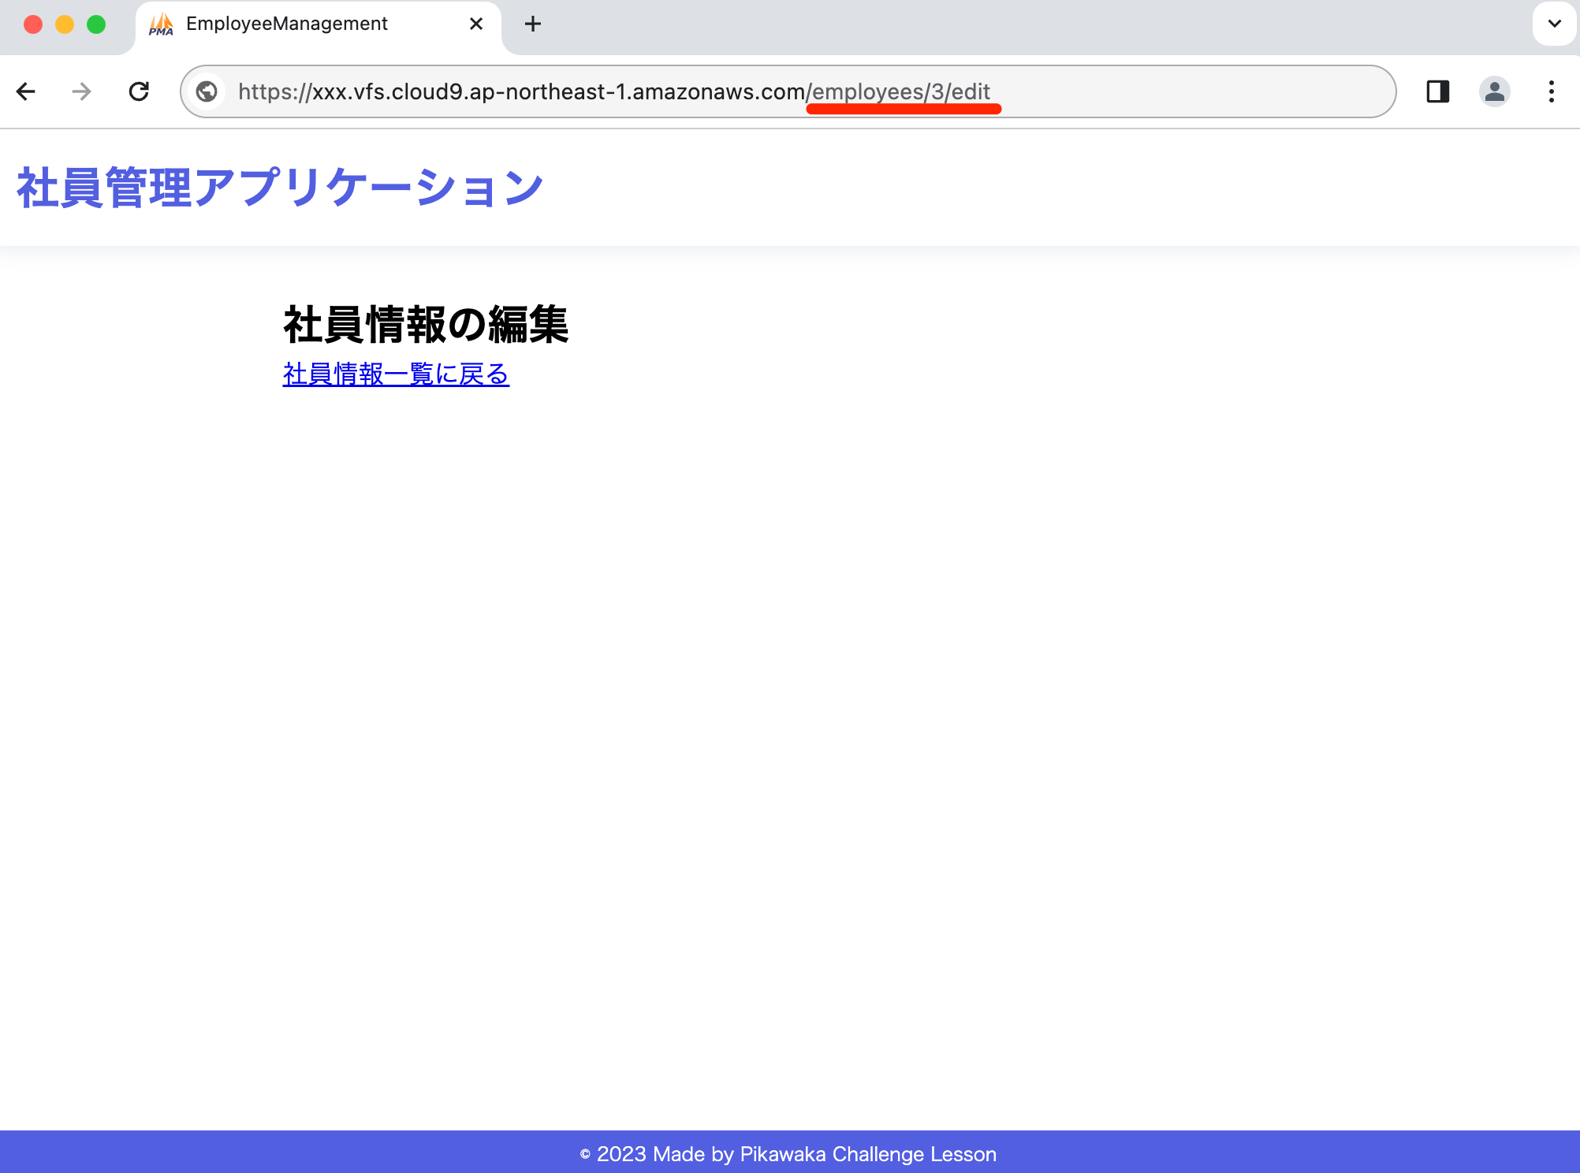Click the browser back arrow
Image resolution: width=1580 pixels, height=1173 pixels.
(26, 91)
